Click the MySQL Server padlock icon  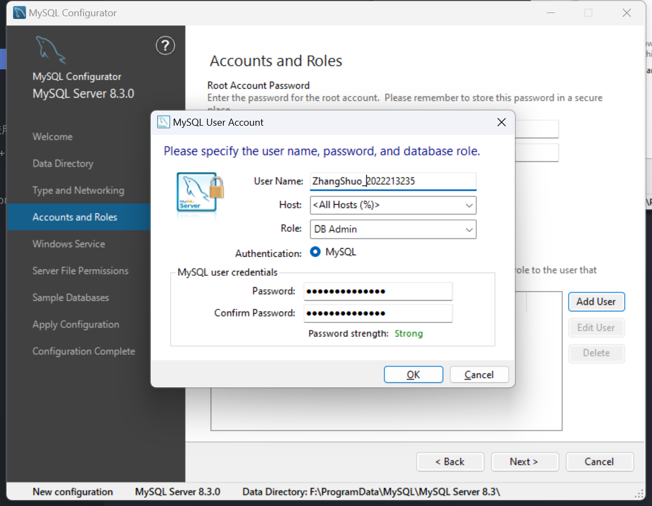200,194
